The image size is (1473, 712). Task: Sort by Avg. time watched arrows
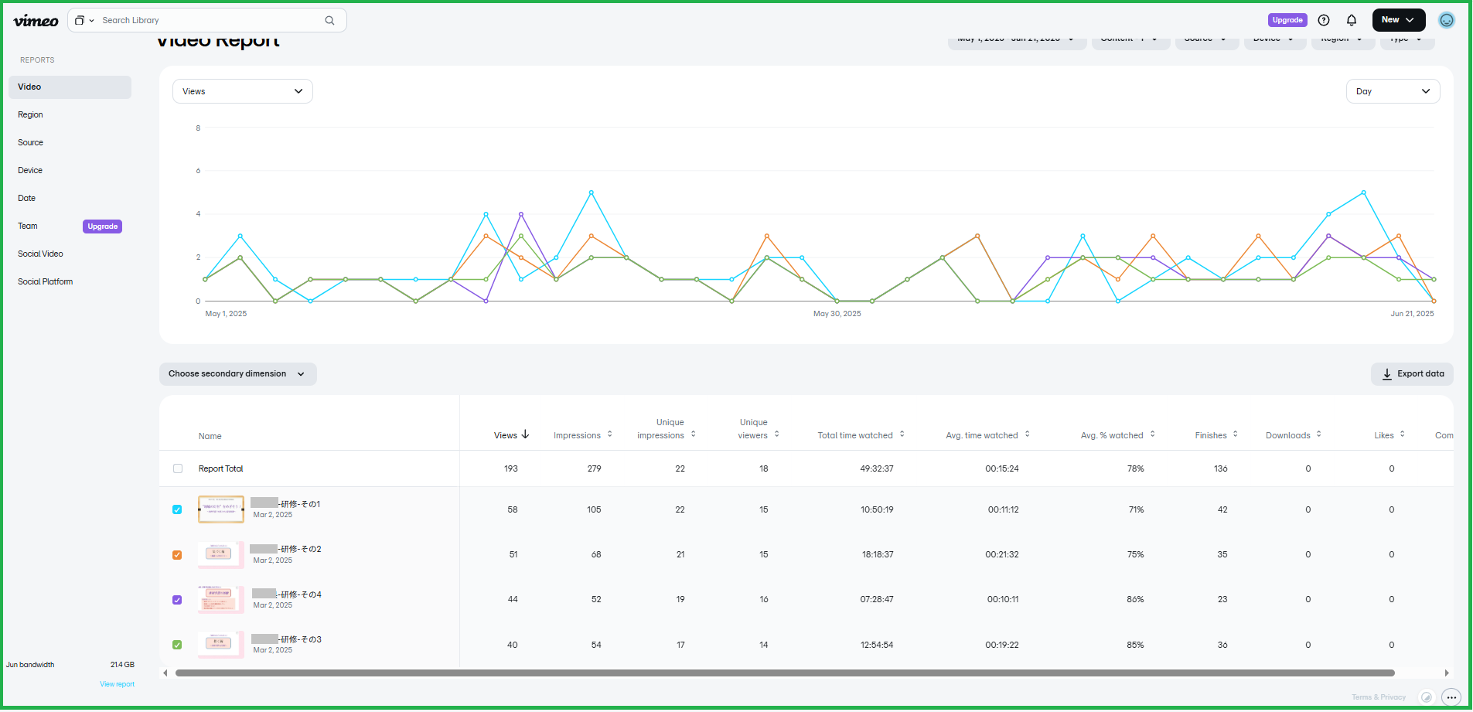pos(1028,434)
